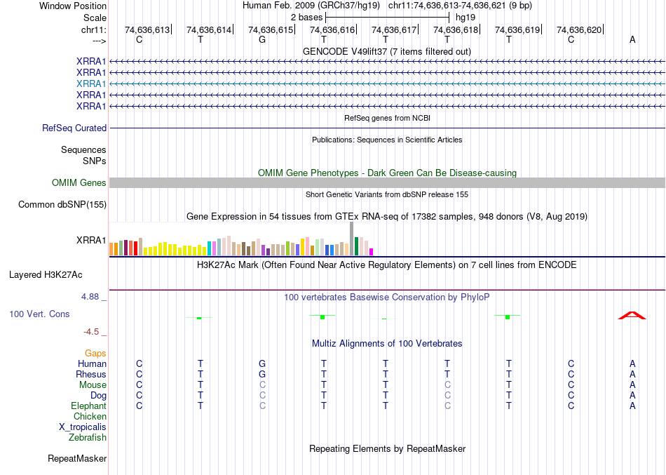This screenshot has height=475, width=666.
Task: Open Repeating Elements by RepeatMasker title
Action: coord(387,449)
